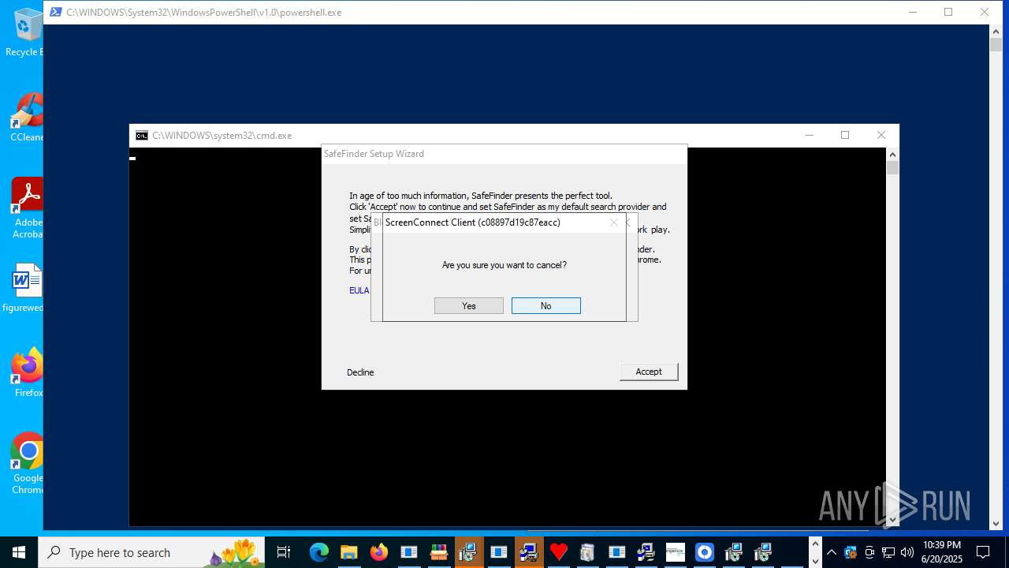This screenshot has width=1009, height=568.
Task: Close the cmd.exe window
Action: click(x=881, y=135)
